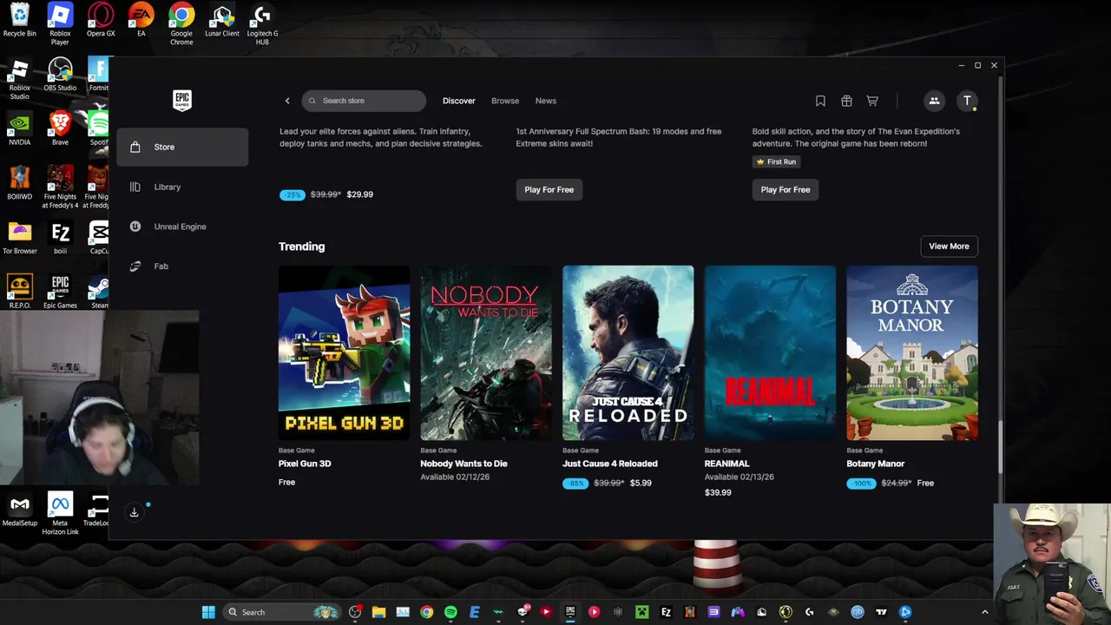
Task: Click Play For Free under the 1st Anniversary game
Action: (549, 189)
